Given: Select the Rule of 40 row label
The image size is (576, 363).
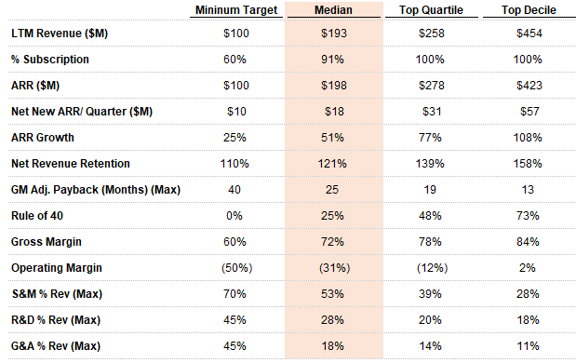Looking at the screenshot, I should [x=37, y=216].
